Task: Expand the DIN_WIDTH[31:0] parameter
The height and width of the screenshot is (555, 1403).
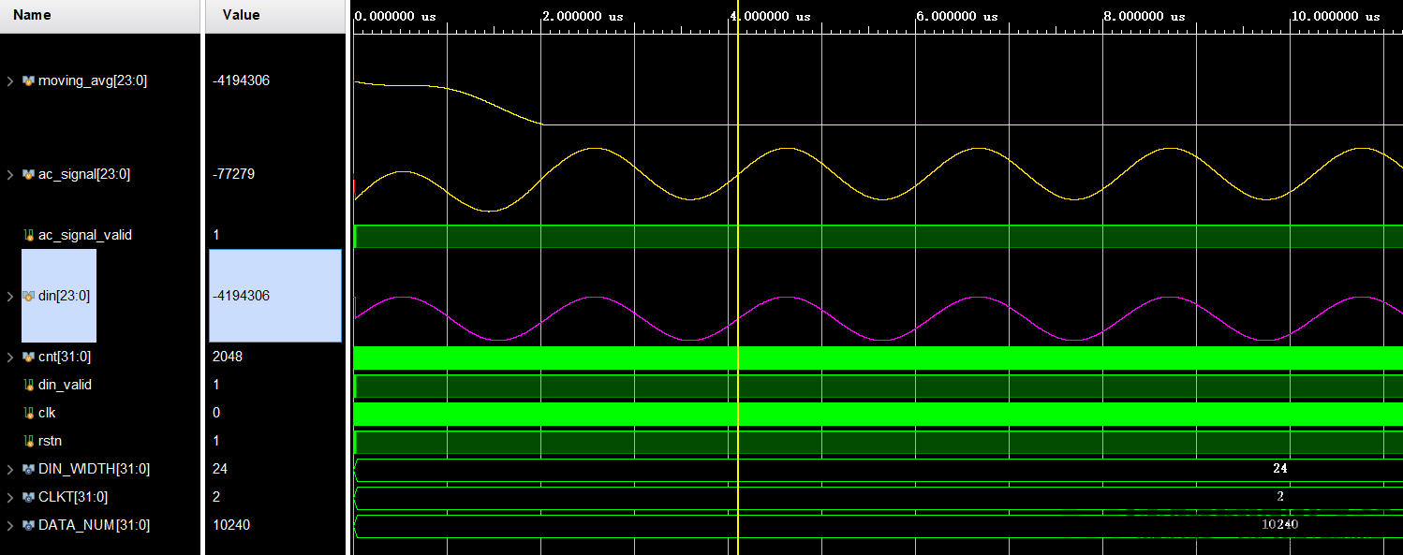Action: click(9, 469)
